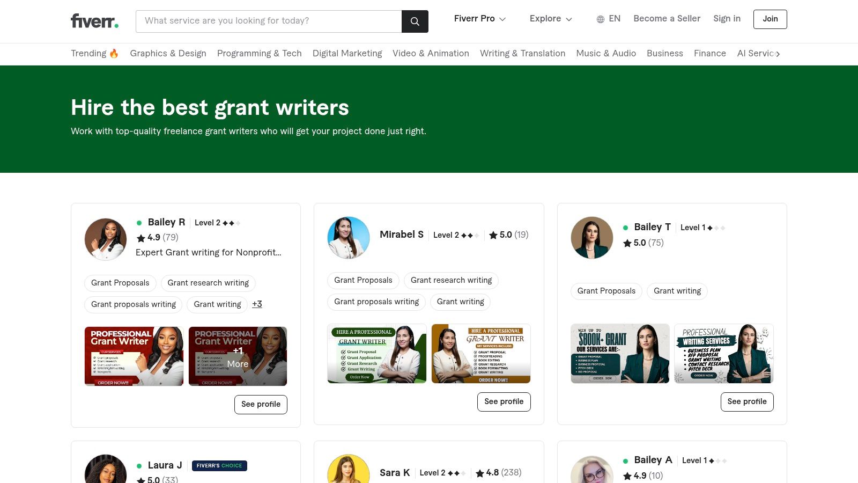Viewport: 858px width, 483px height.
Task: Open Bailey R's first red gig thumbnail
Action: point(134,356)
